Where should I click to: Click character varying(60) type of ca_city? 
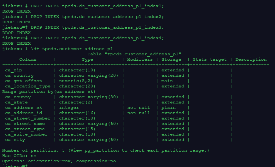[x=89, y=140]
